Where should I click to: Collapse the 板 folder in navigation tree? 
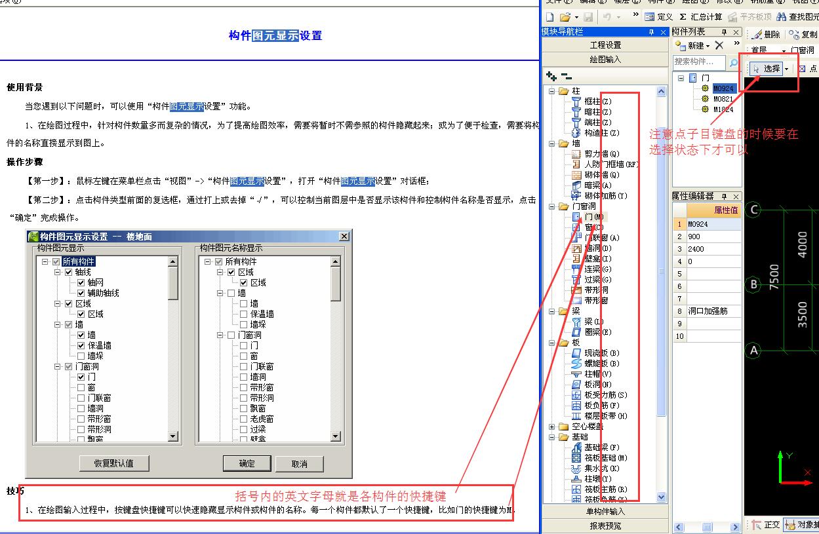point(552,343)
